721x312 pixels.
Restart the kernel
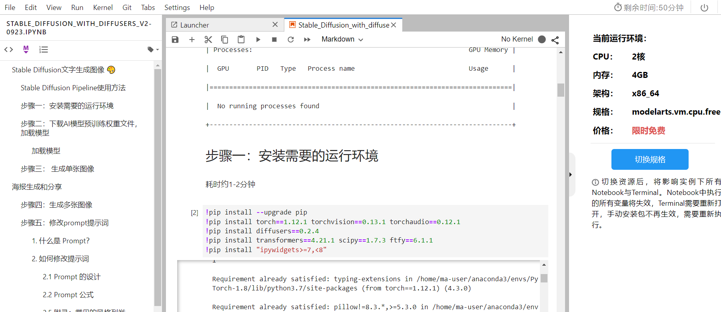(x=291, y=40)
